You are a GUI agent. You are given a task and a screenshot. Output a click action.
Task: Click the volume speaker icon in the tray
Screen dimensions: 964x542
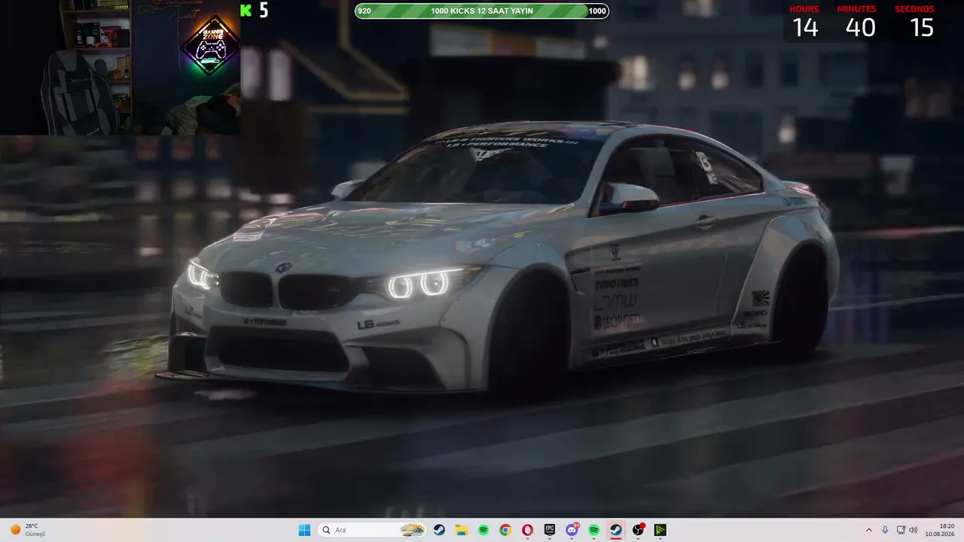[914, 530]
